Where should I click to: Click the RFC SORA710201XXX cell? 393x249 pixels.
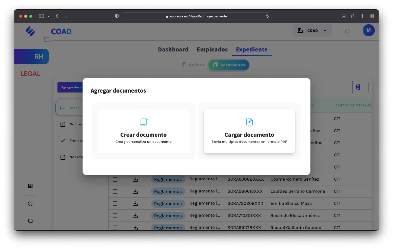pos(244,215)
